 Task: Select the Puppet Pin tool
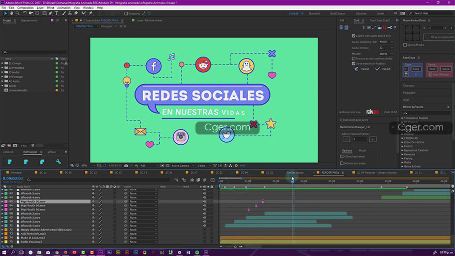click(x=91, y=13)
